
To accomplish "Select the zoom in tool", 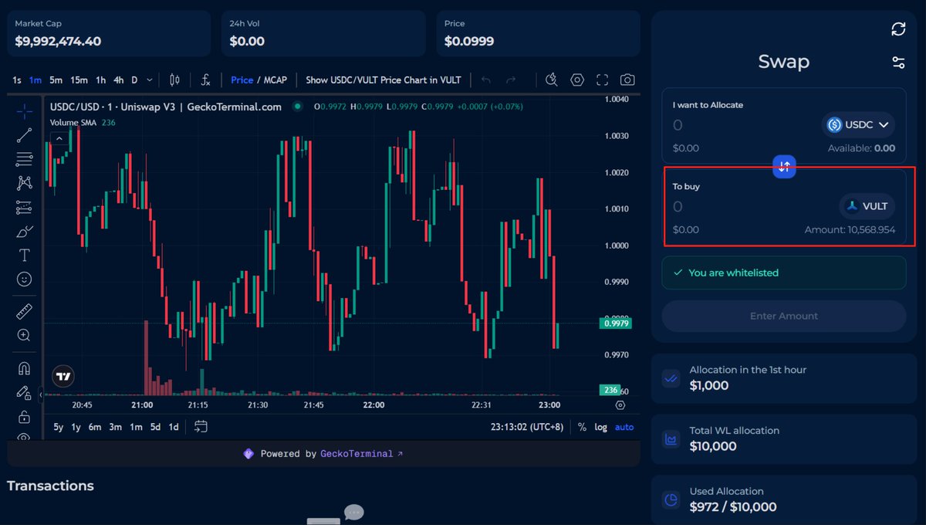I will coord(24,335).
